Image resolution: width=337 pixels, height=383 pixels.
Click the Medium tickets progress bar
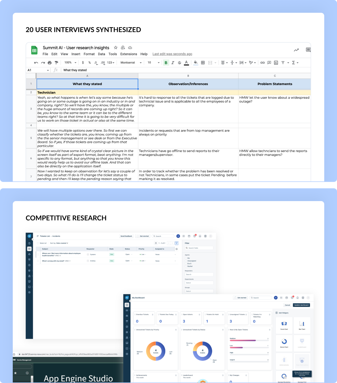point(249,340)
